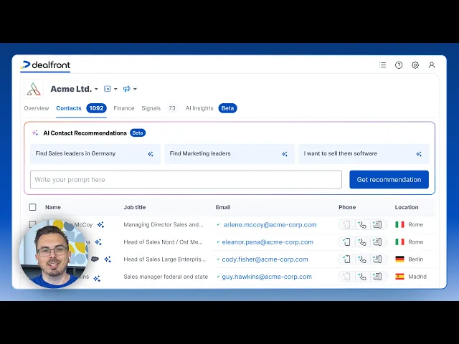This screenshot has height=344, width=459.
Task: Open email eleanor.pena@acme-corp.com
Action: coord(268,242)
